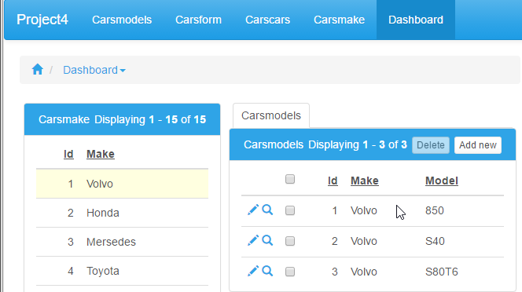The height and width of the screenshot is (292, 522).
Task: Click the home icon in breadcrumb
Action: point(37,70)
